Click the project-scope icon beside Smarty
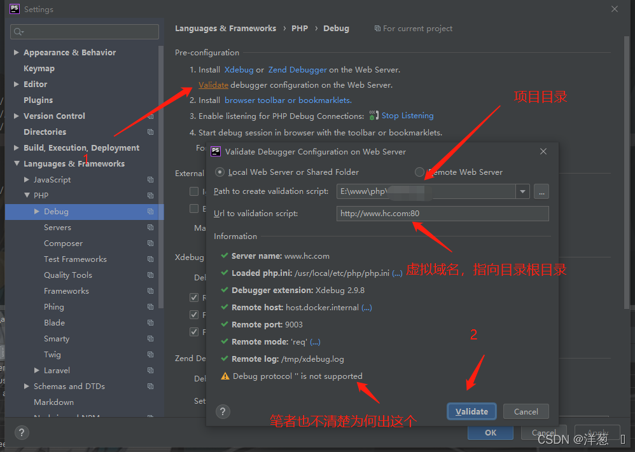 [151, 339]
